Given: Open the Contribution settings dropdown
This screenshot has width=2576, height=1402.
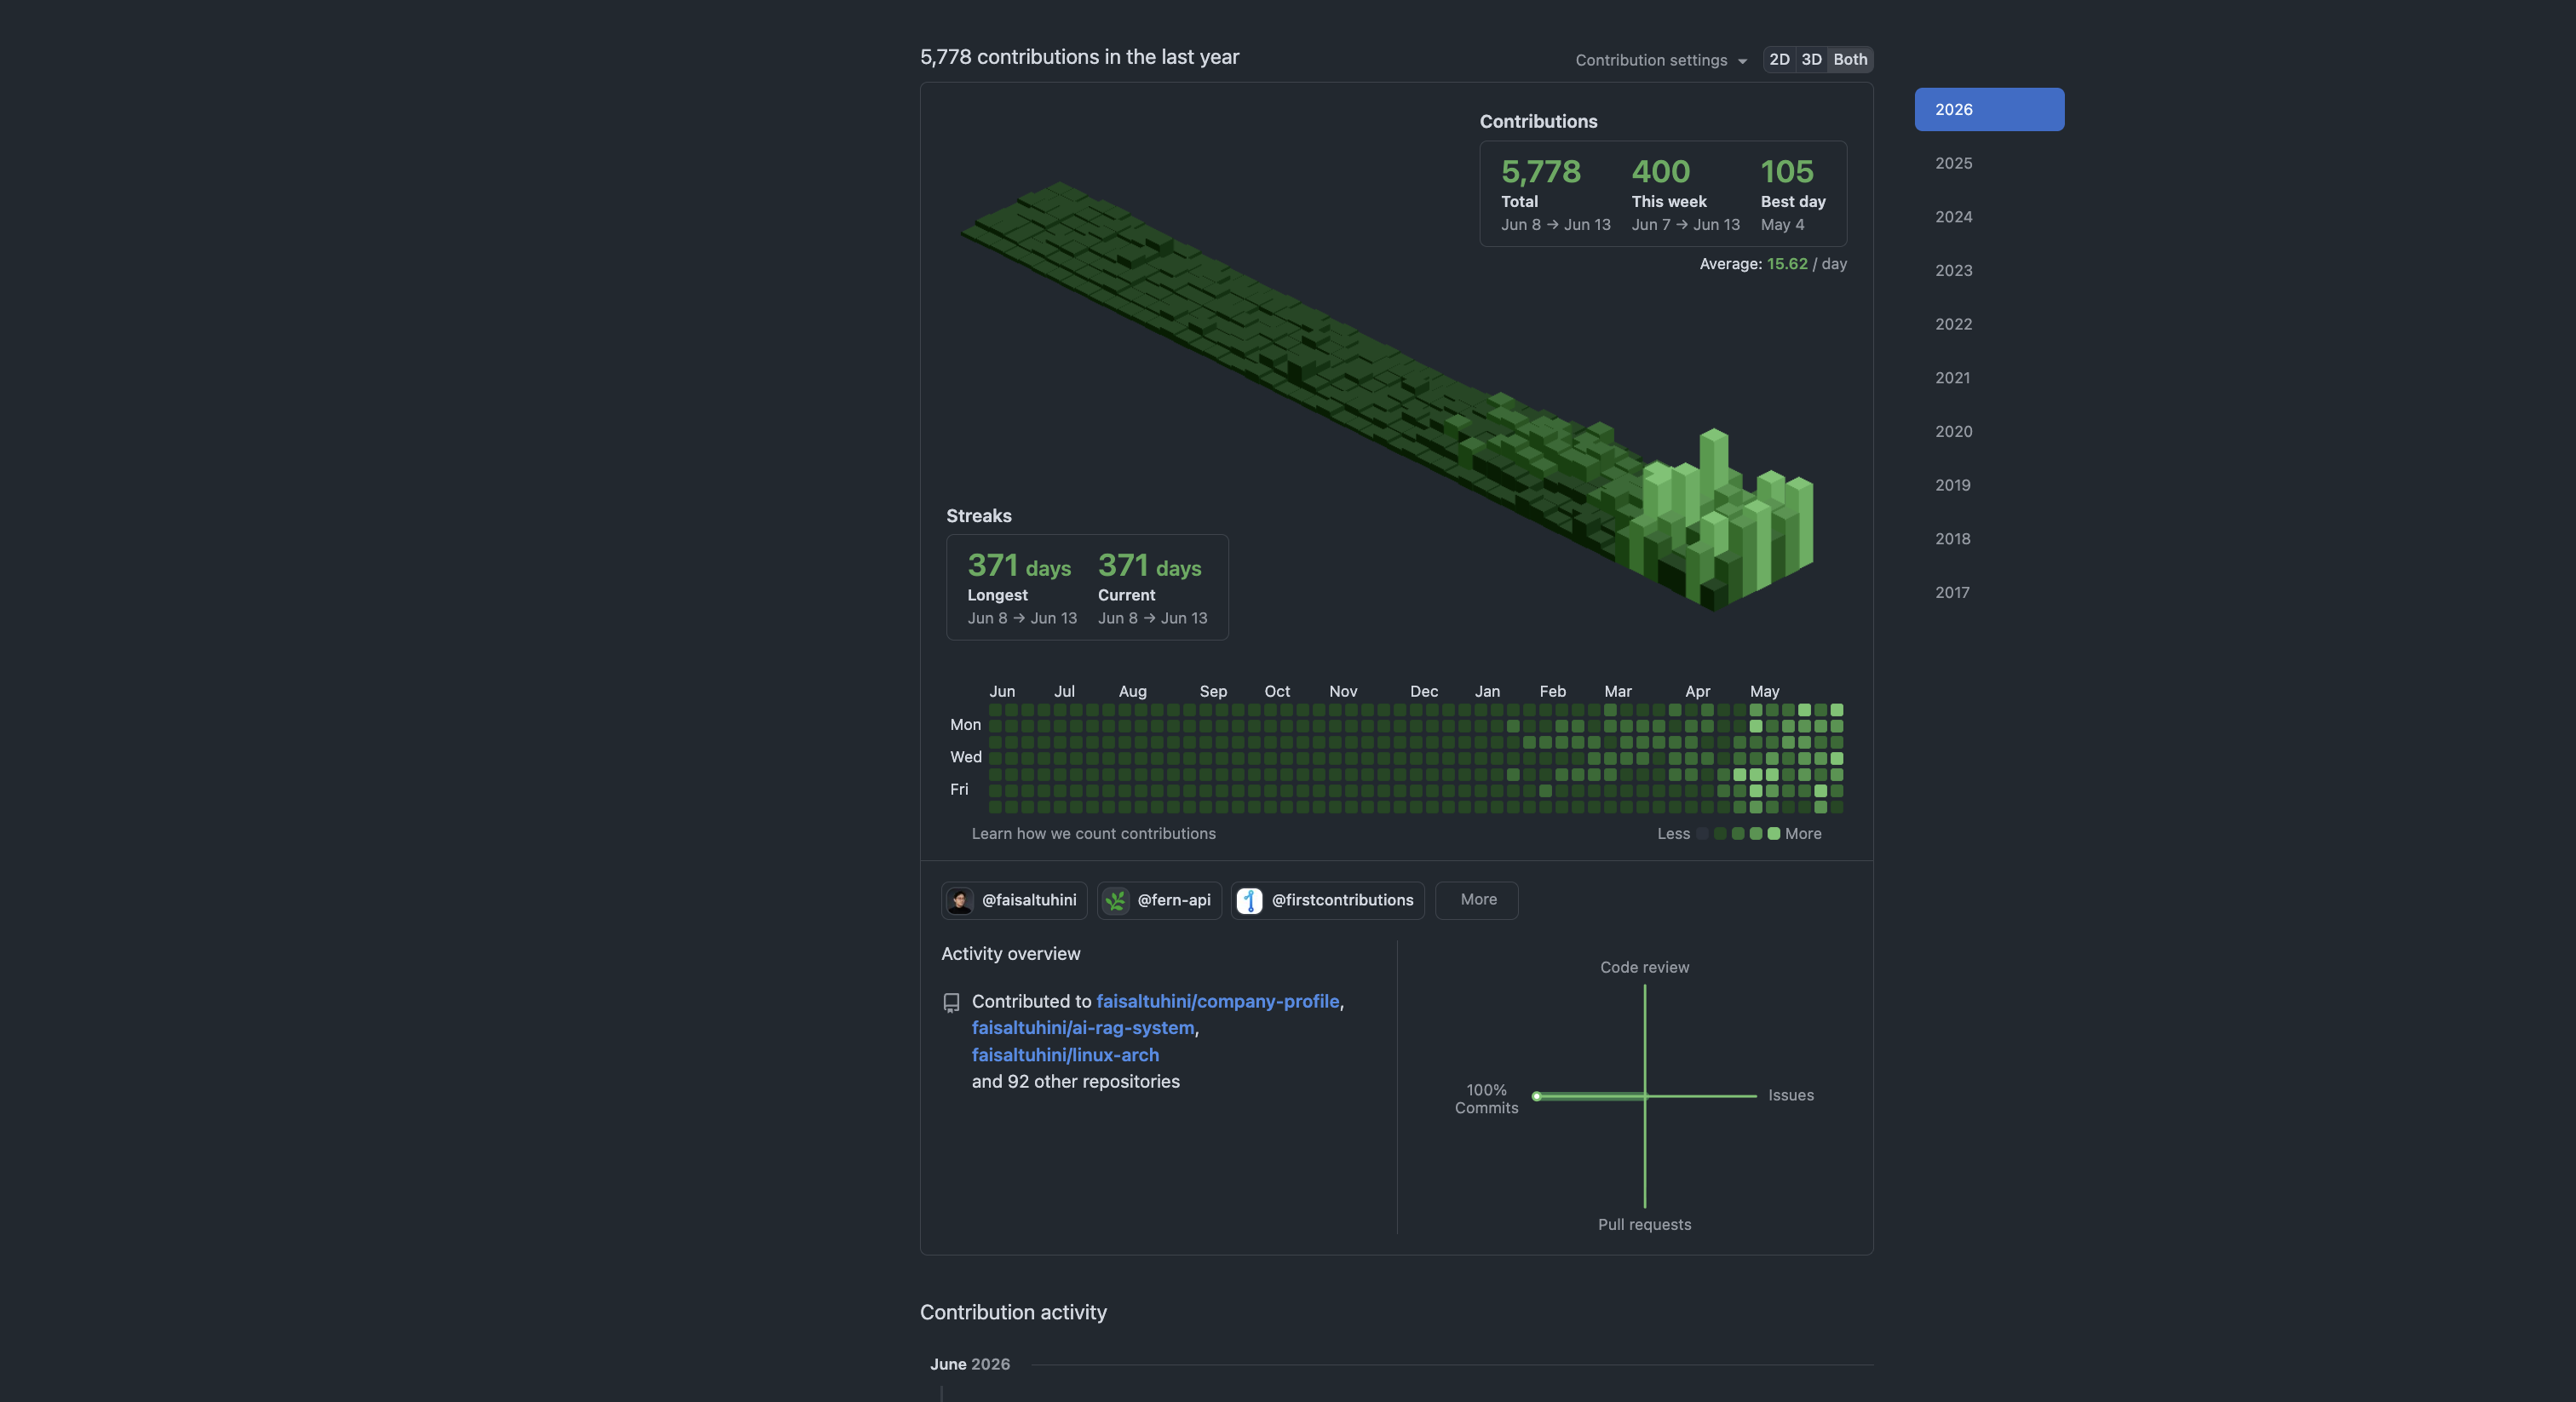Looking at the screenshot, I should pyautogui.click(x=1660, y=60).
